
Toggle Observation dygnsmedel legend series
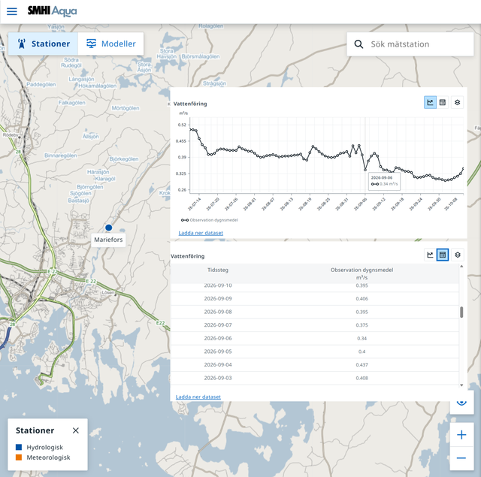pos(209,220)
